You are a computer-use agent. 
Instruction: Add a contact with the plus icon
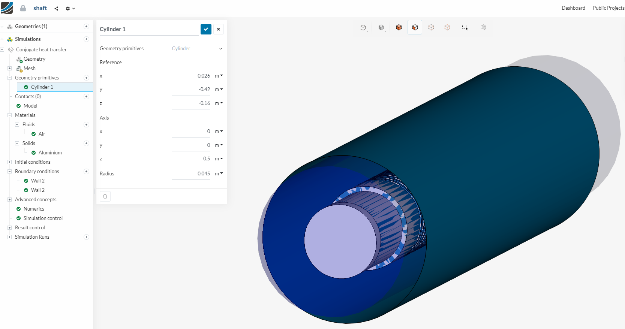[86, 96]
